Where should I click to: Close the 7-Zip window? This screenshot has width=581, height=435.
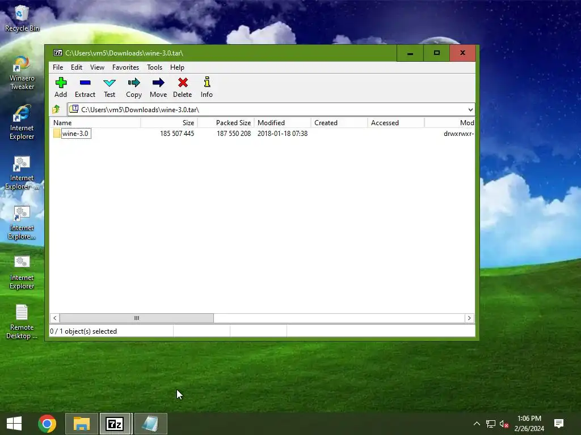(x=462, y=53)
